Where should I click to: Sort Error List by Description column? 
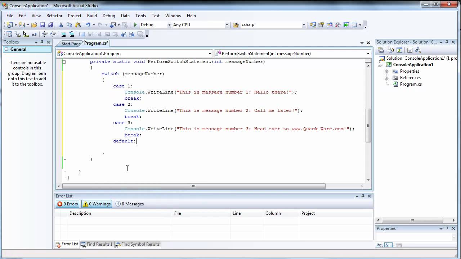120,213
